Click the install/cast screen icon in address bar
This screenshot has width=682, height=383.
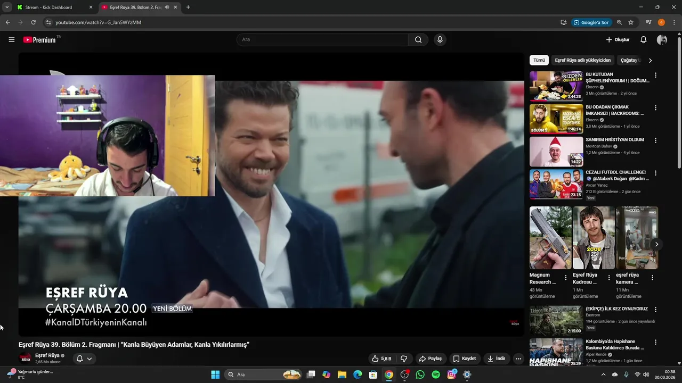[x=563, y=22]
